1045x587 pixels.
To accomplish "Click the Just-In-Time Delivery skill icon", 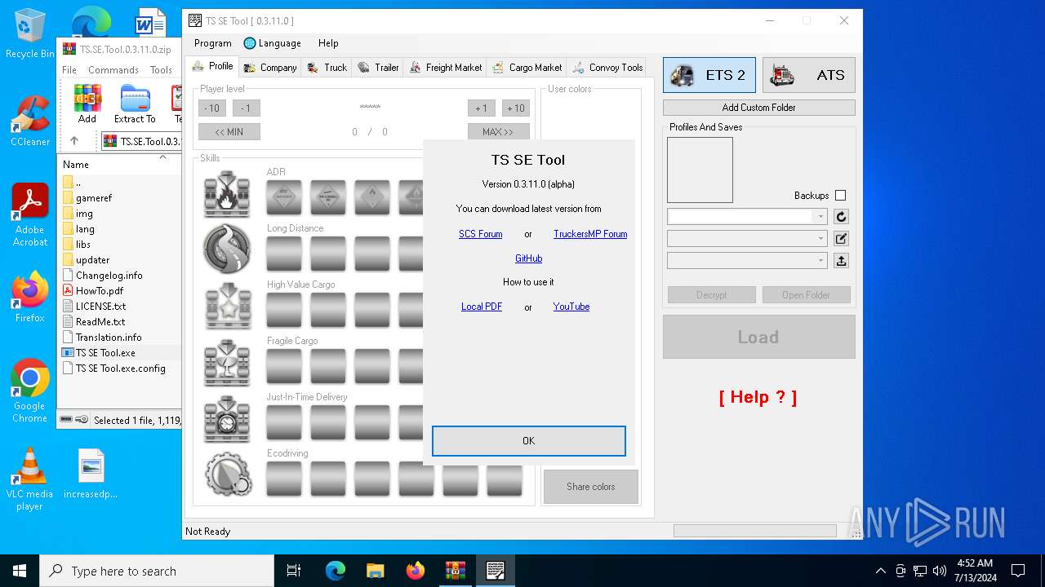I will pos(227,418).
